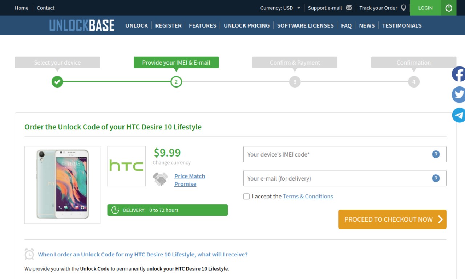
Task: Follow the Home link
Action: click(21, 8)
